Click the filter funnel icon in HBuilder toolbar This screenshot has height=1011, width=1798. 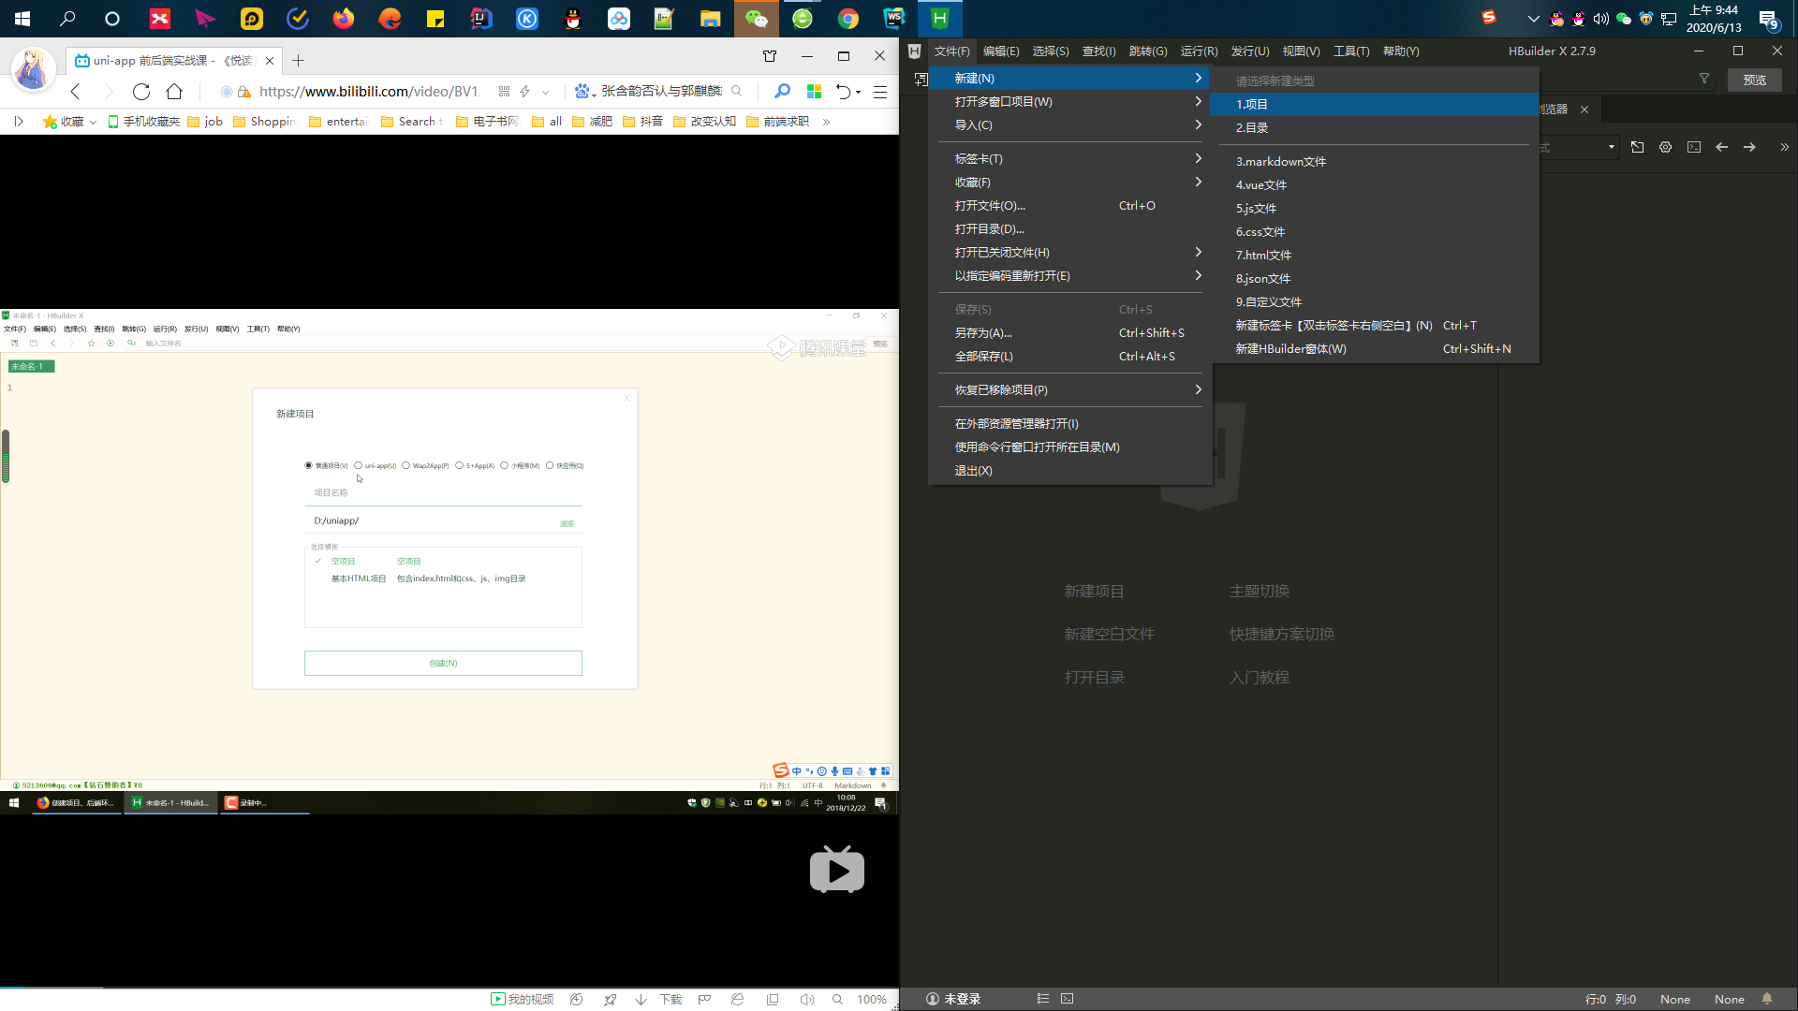click(1704, 80)
